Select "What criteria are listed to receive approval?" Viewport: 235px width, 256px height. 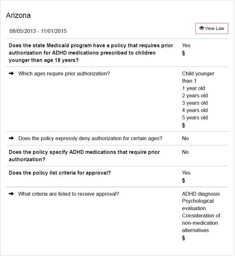click(x=69, y=194)
